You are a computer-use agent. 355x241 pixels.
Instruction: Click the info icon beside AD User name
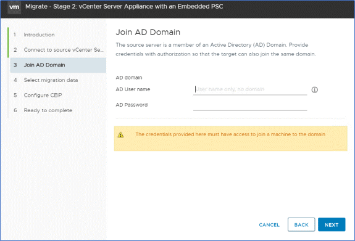(x=314, y=90)
